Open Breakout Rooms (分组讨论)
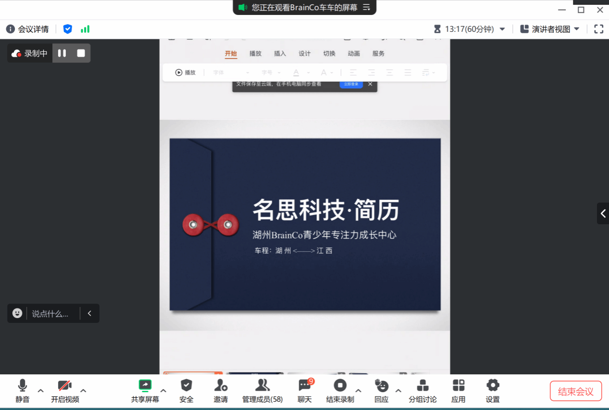 422,385
